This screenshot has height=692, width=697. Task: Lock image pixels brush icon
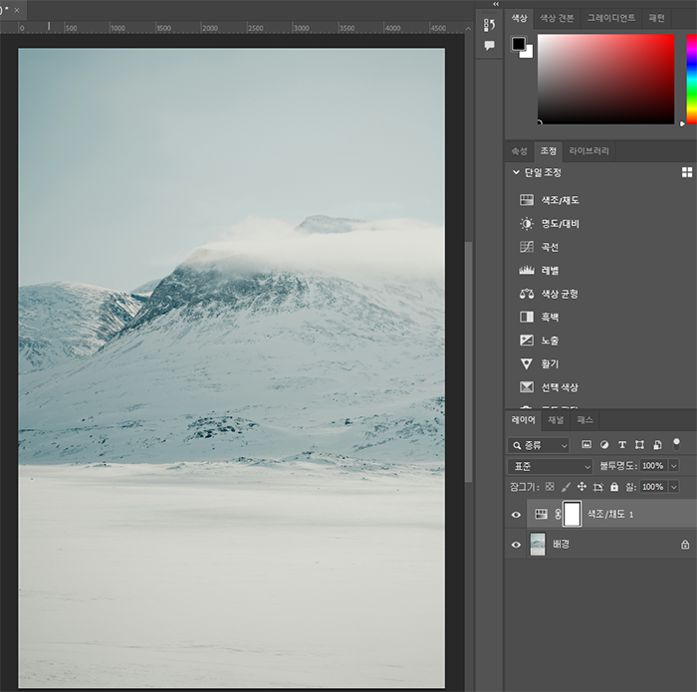(566, 487)
